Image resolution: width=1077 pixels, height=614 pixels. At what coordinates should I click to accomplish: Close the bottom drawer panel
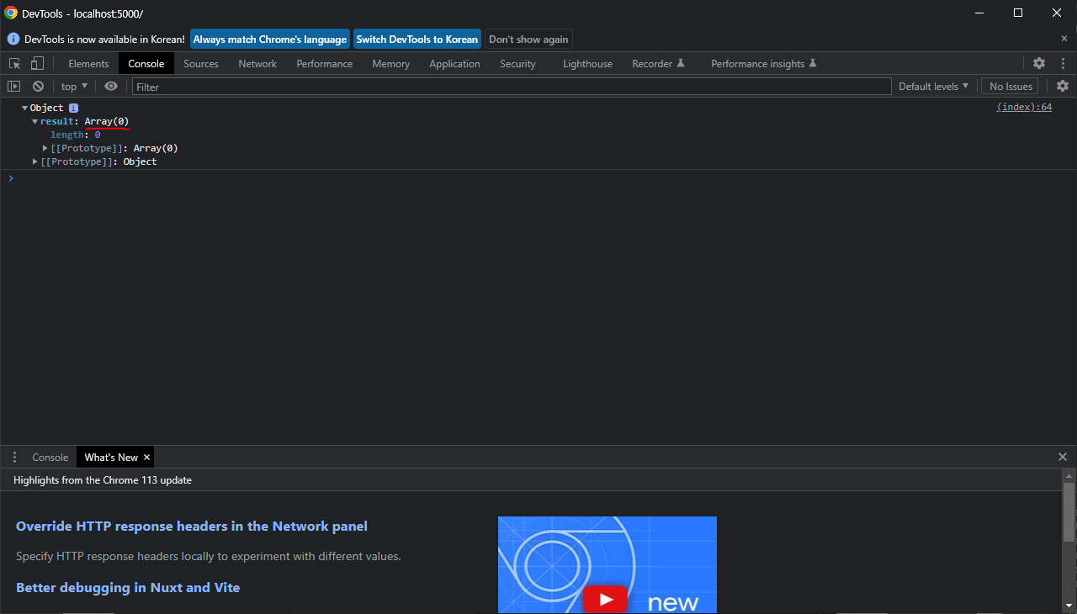coord(1063,457)
